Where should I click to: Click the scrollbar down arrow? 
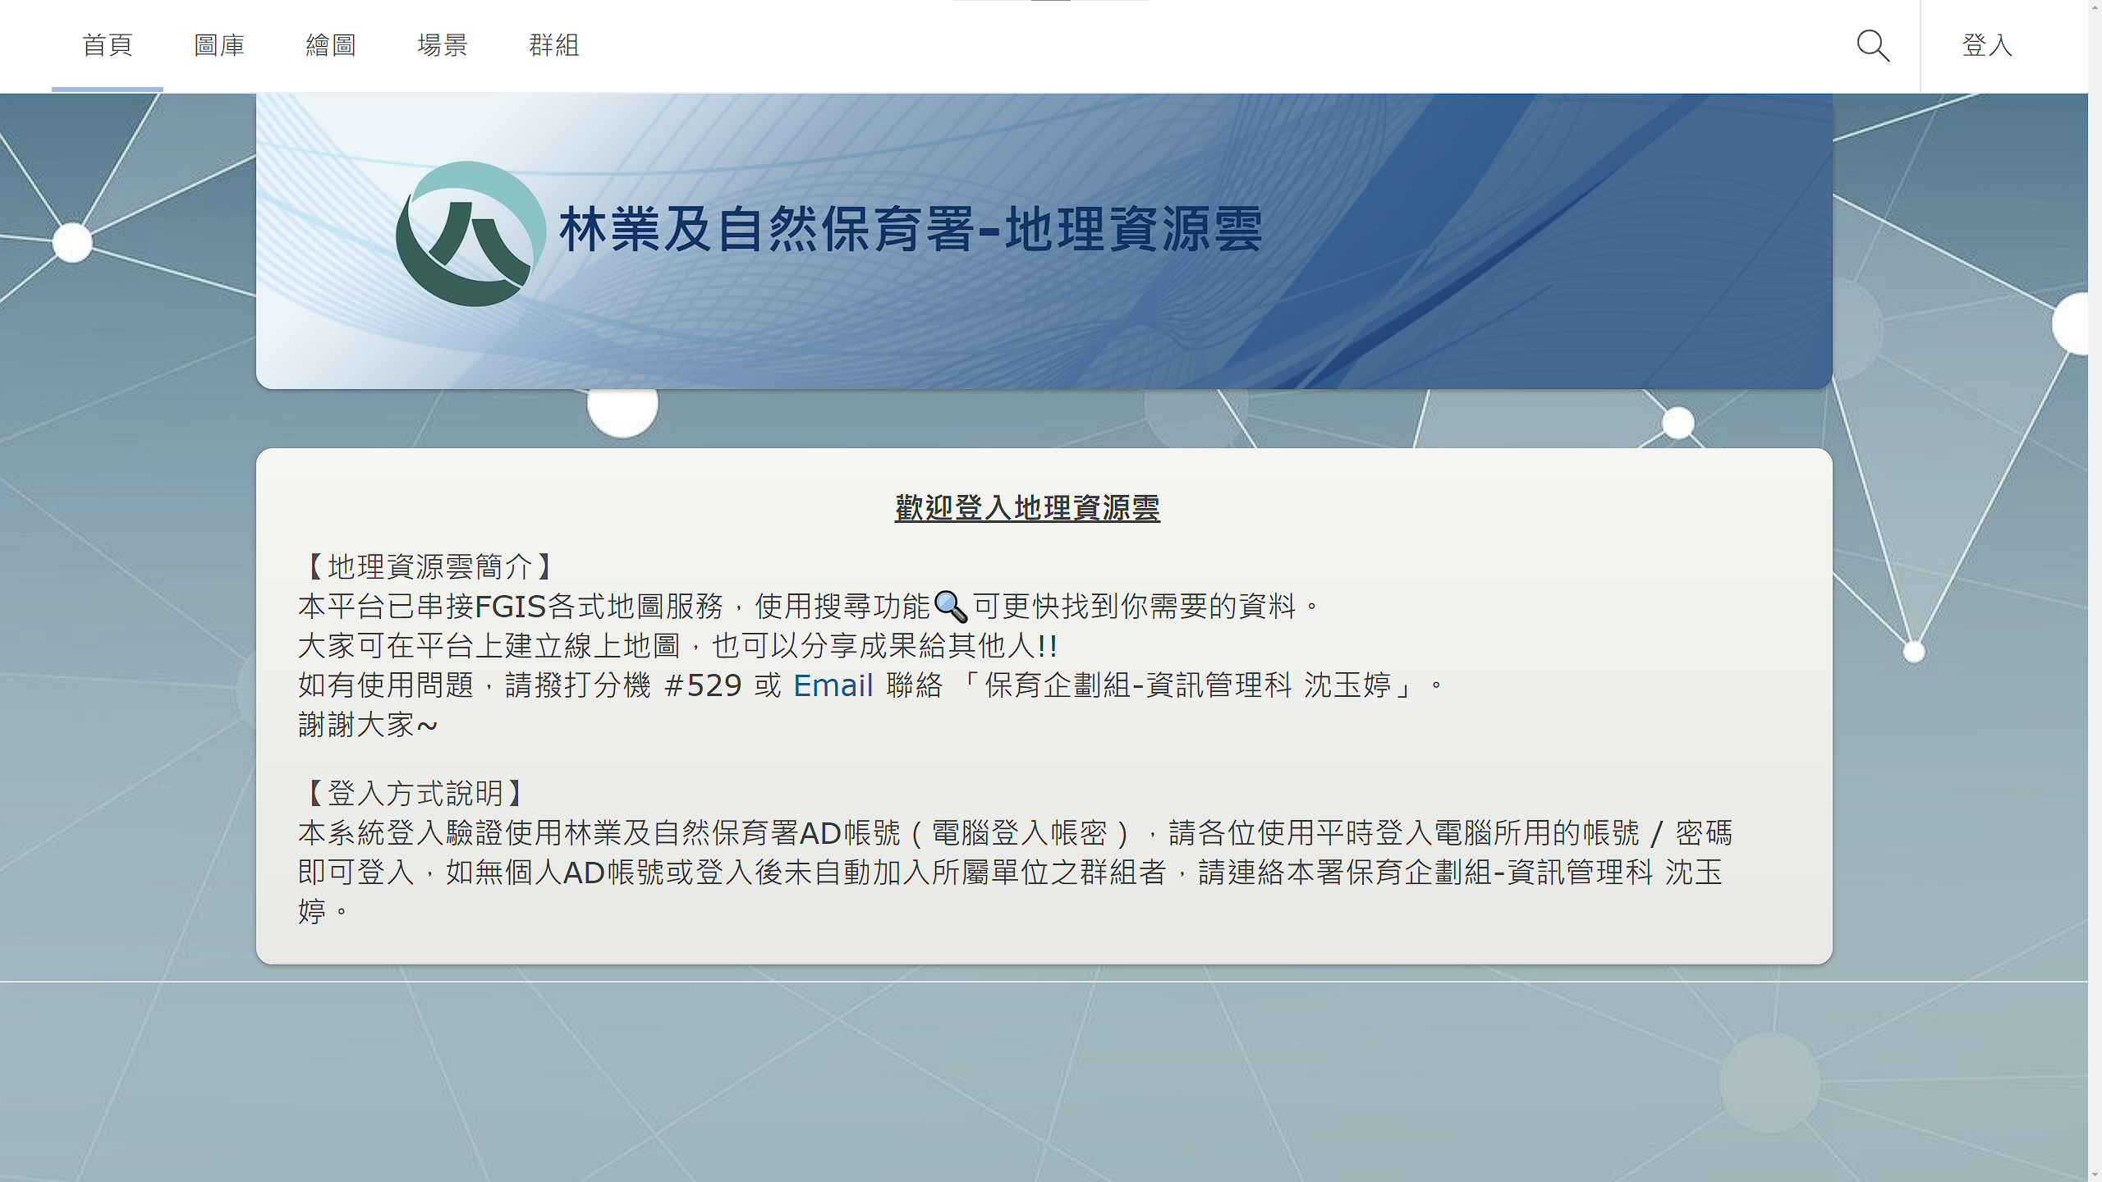(x=2095, y=1175)
